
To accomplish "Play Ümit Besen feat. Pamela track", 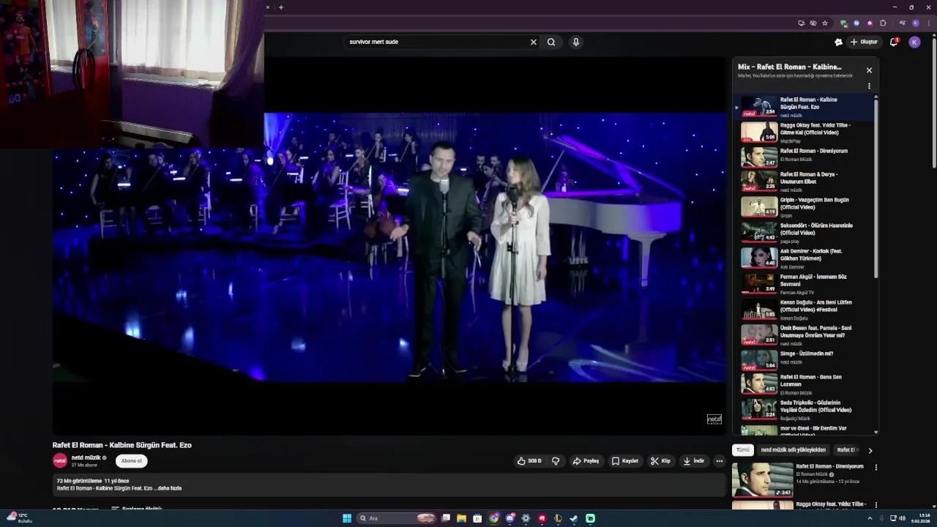I will point(805,335).
